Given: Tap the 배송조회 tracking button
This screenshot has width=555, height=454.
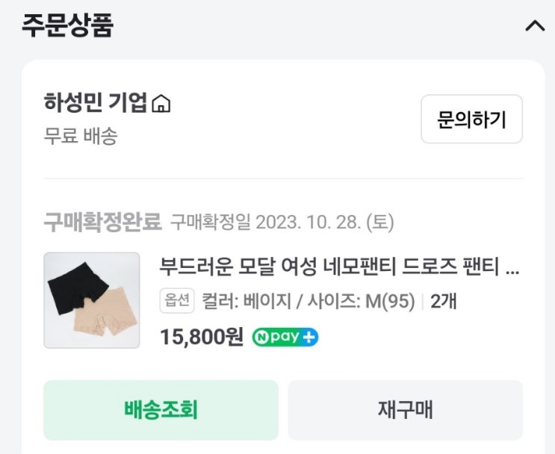Looking at the screenshot, I should tap(161, 410).
